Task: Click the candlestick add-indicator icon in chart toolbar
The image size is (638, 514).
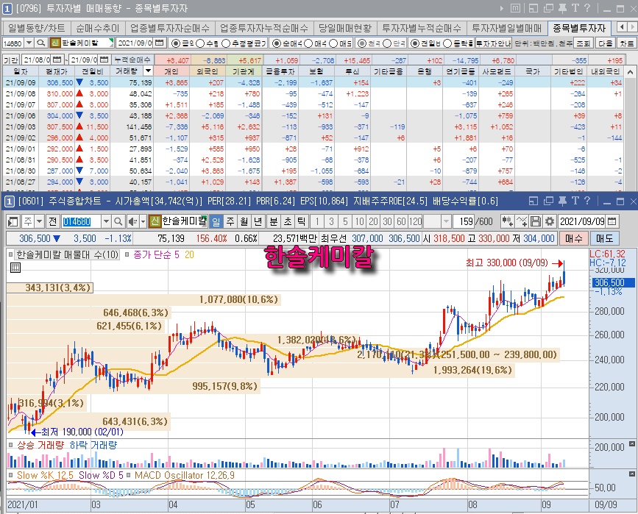Action: tap(508, 221)
